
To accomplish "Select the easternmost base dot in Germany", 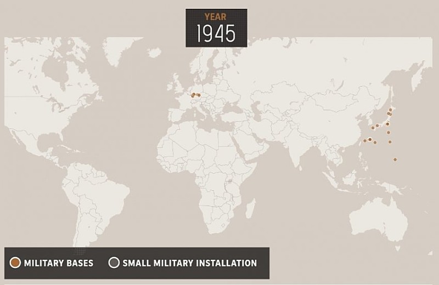I will tap(199, 95).
